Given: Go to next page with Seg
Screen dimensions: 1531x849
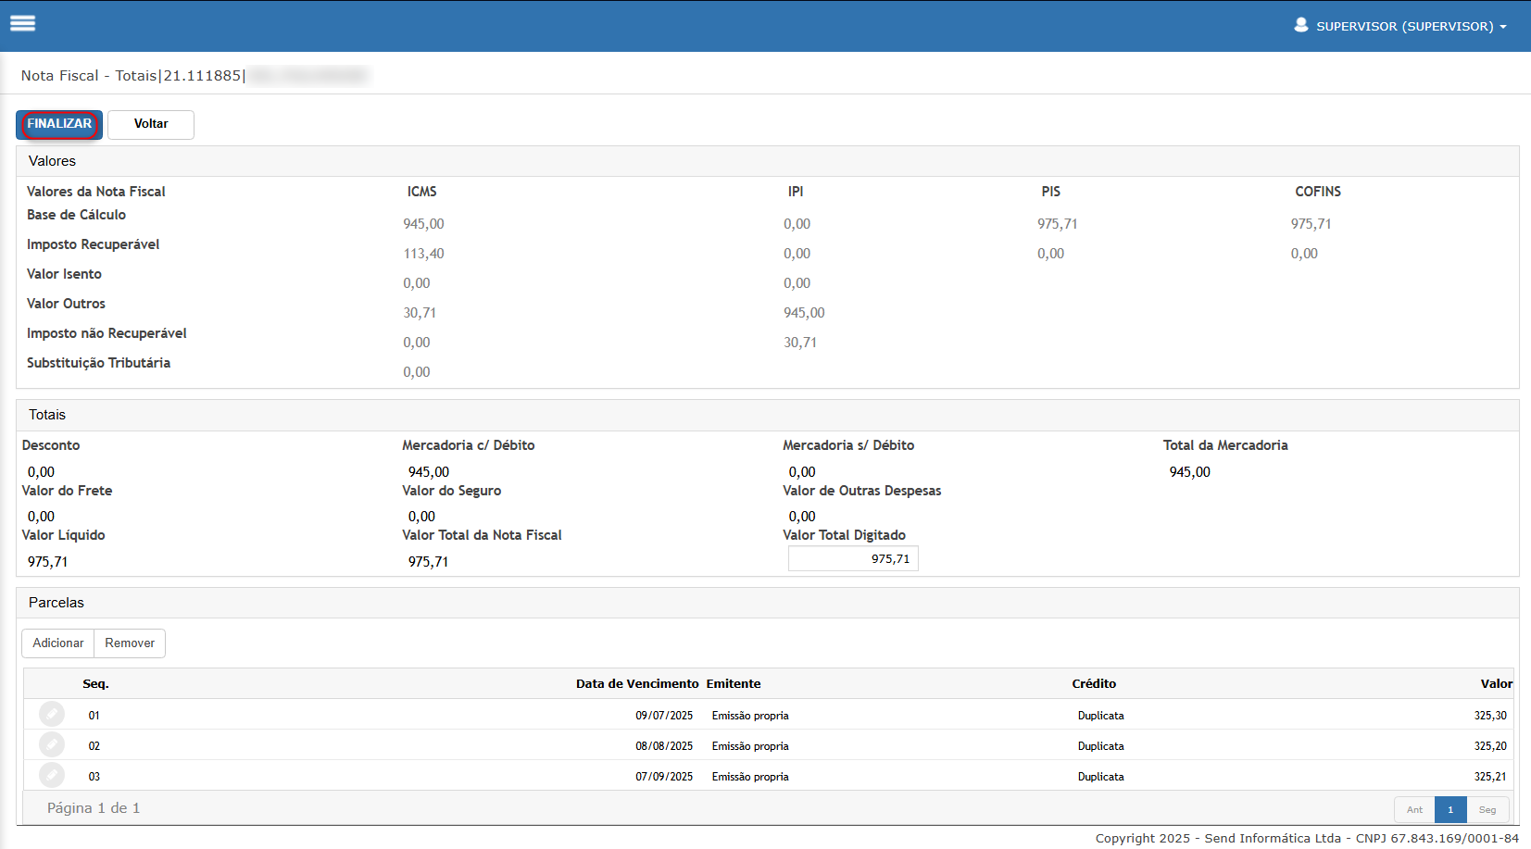Looking at the screenshot, I should 1487,809.
